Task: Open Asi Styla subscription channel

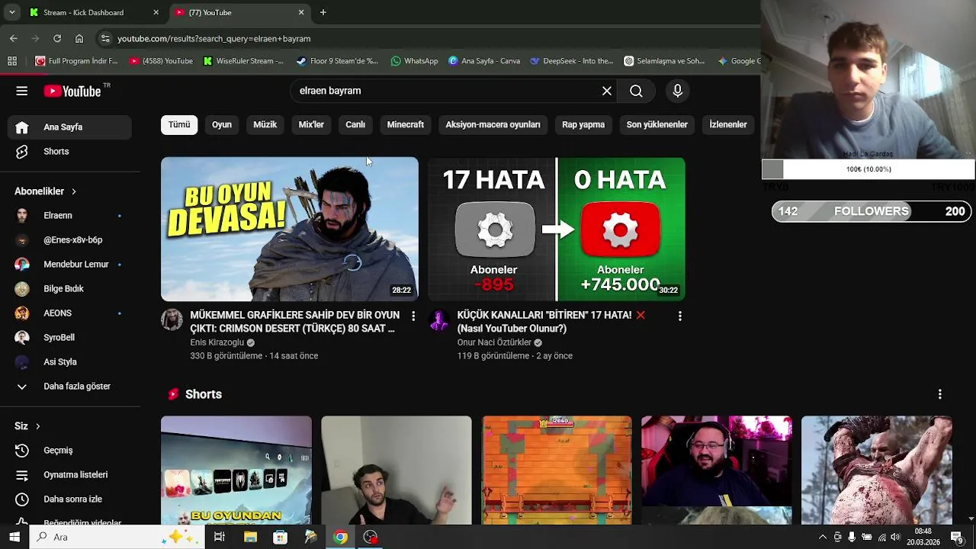Action: [69, 362]
